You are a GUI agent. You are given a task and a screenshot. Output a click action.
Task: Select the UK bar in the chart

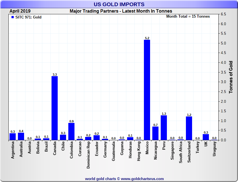point(206,137)
